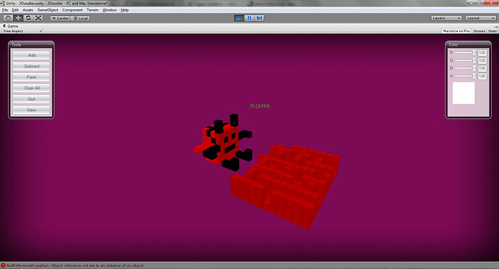Click the G value input field
This screenshot has width=499, height=269.
482,61
